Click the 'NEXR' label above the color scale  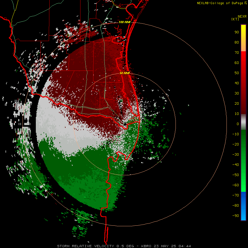point(242,17)
